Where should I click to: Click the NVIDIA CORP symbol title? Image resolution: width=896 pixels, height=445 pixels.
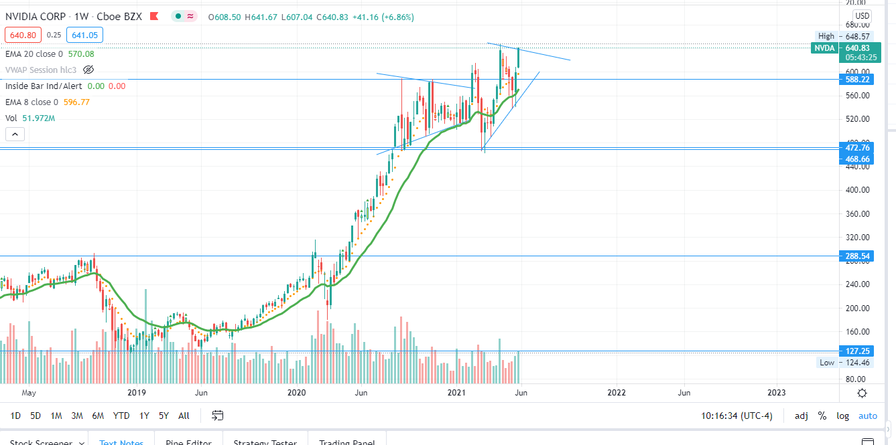[x=36, y=17]
